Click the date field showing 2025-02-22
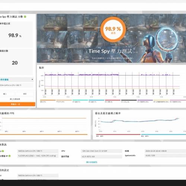This screenshot has height=186, width=186. [165, 151]
